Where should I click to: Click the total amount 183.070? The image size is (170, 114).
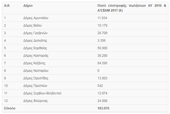coord(103,108)
